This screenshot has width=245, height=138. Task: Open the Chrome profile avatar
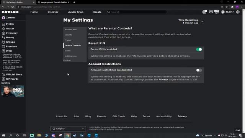click(237, 7)
